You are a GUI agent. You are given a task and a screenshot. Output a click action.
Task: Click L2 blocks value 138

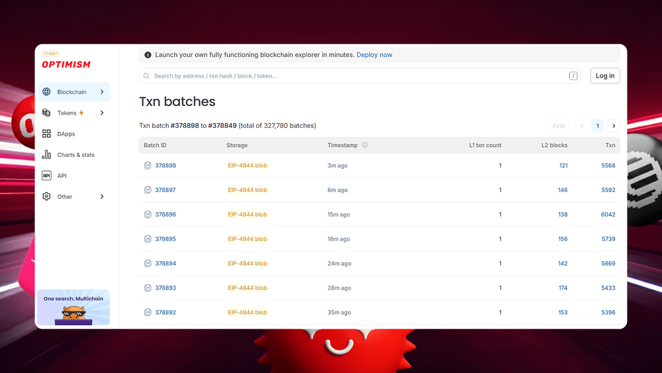tap(563, 215)
